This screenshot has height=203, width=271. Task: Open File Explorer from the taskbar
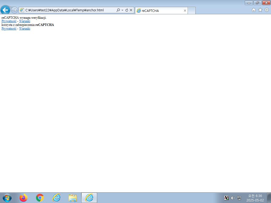pyautogui.click(x=73, y=198)
